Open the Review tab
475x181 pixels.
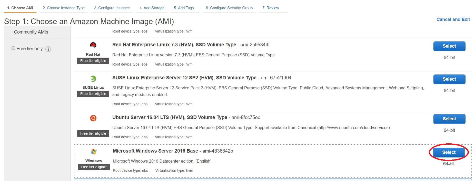[271, 8]
